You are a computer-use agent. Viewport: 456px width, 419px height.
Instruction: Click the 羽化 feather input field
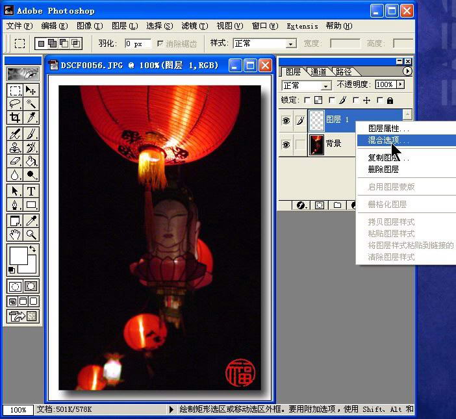[137, 44]
